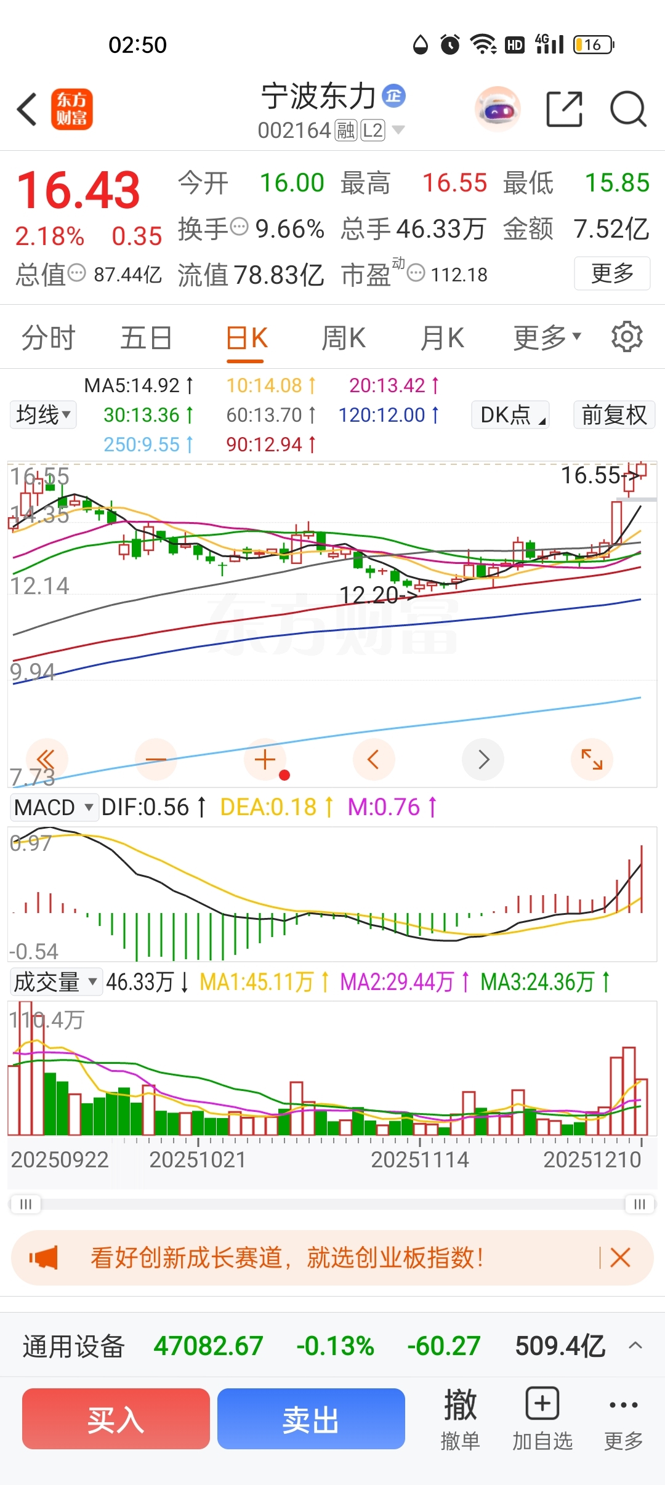Zoom out chart with minus button
The image size is (665, 1485).
tap(156, 759)
